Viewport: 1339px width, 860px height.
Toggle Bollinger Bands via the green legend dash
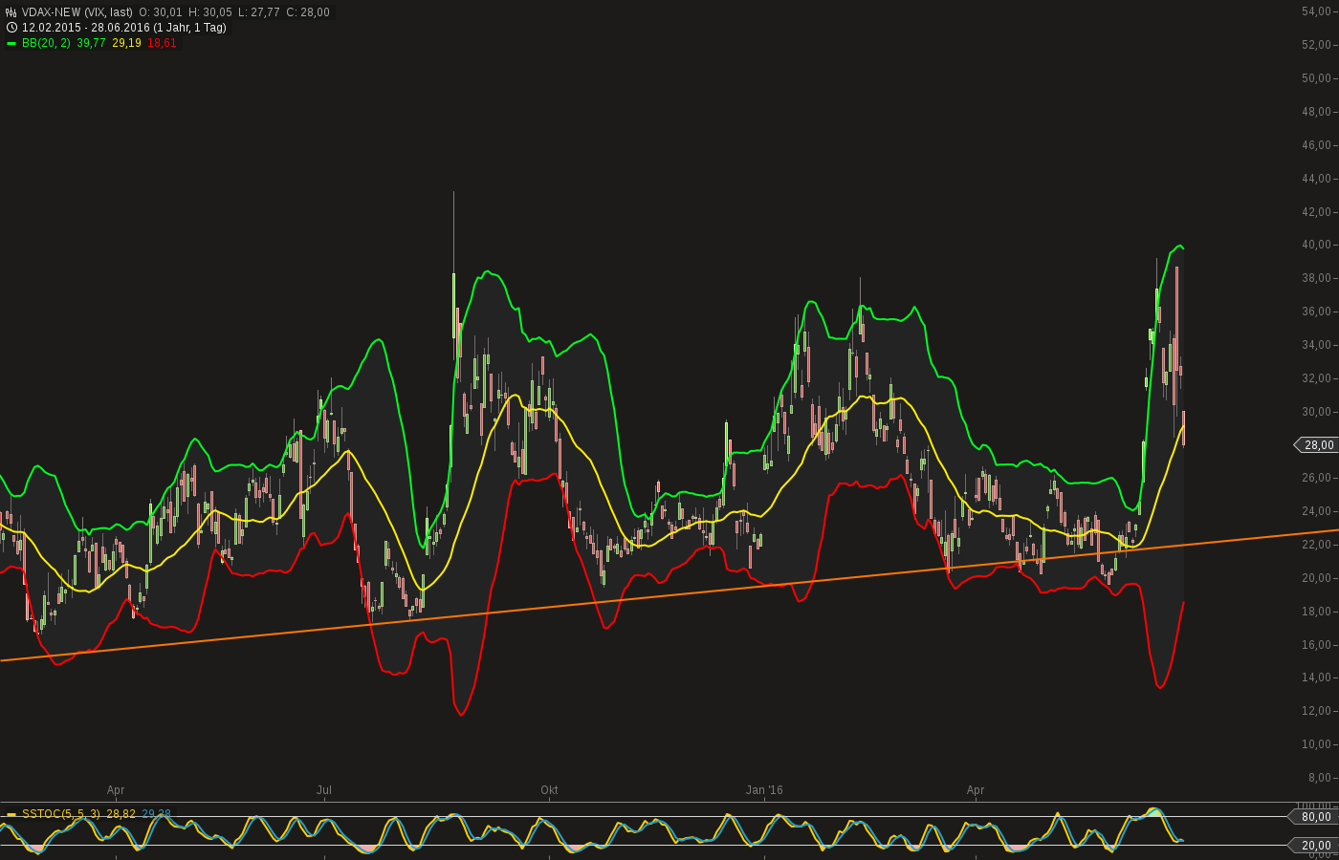(11, 43)
